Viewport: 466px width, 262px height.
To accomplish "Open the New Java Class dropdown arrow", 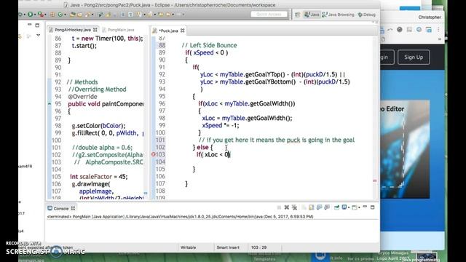I will point(65,15).
